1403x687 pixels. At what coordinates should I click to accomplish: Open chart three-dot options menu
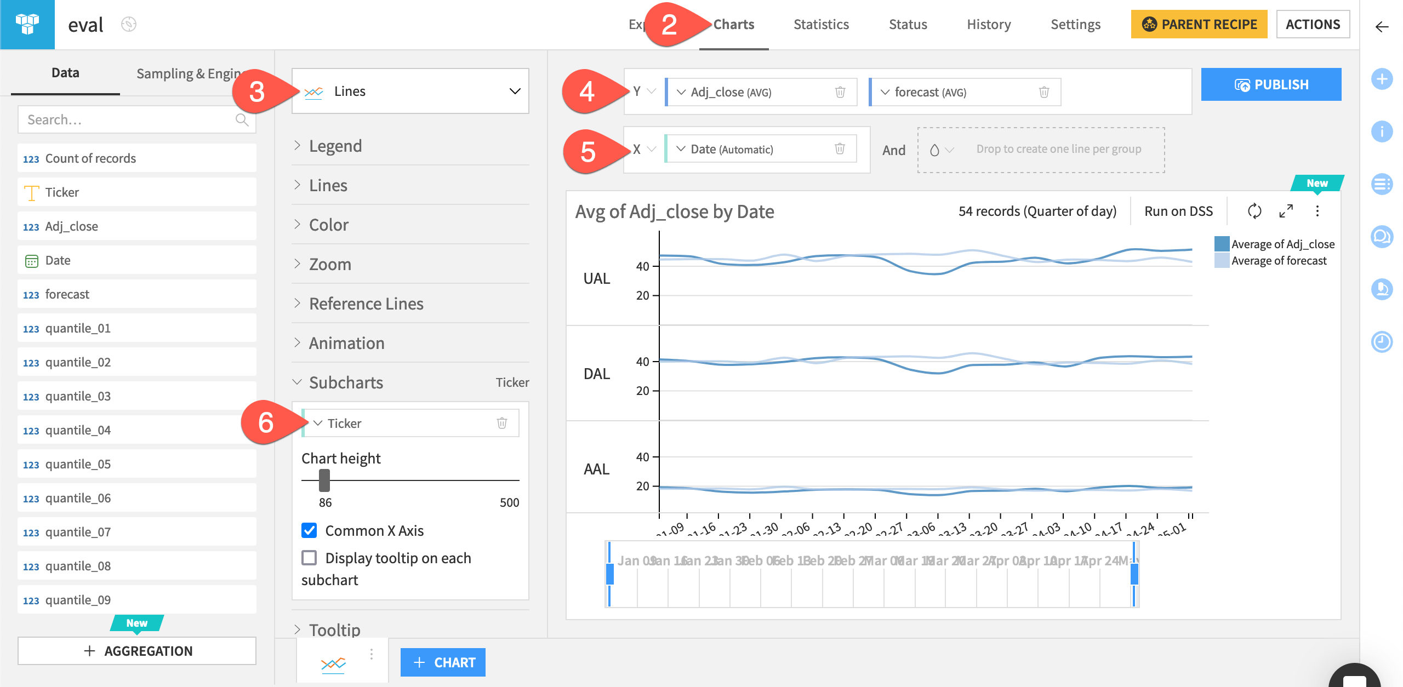coord(1318,211)
